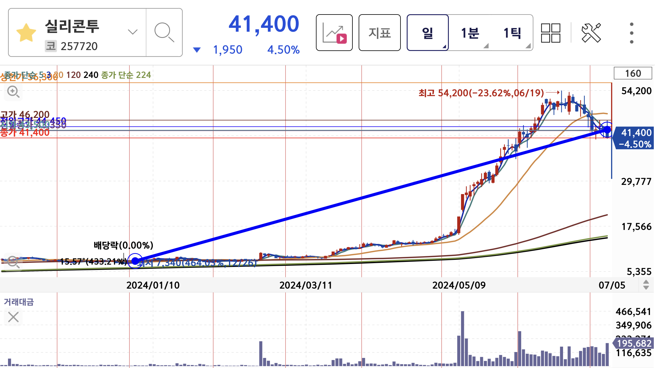This screenshot has width=655, height=368.
Task: Click the zoom-in magnifier on chart
Action: pos(13,92)
